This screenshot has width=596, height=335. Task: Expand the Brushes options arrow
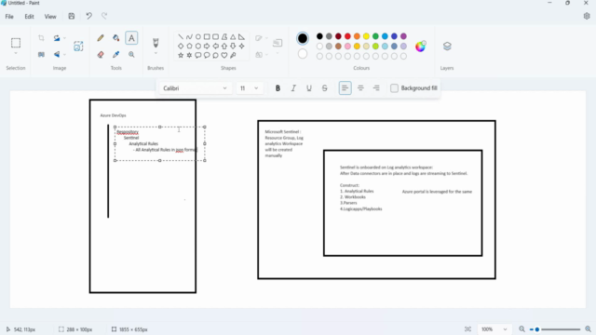coord(156,54)
